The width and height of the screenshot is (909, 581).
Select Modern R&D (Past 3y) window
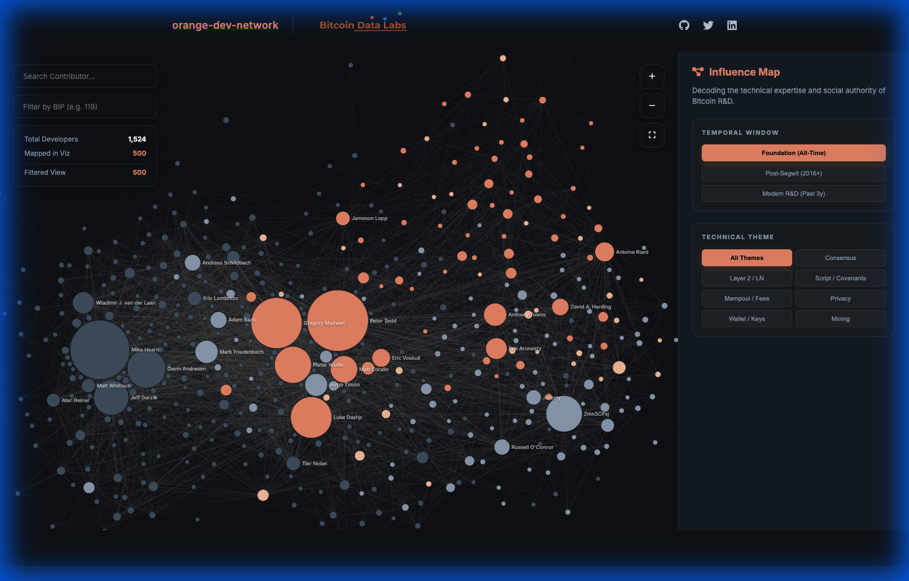793,193
